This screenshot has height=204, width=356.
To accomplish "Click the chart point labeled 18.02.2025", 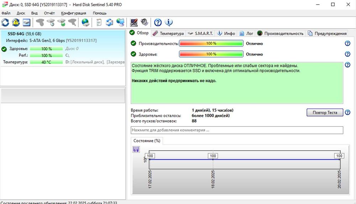I will pos(213,159).
